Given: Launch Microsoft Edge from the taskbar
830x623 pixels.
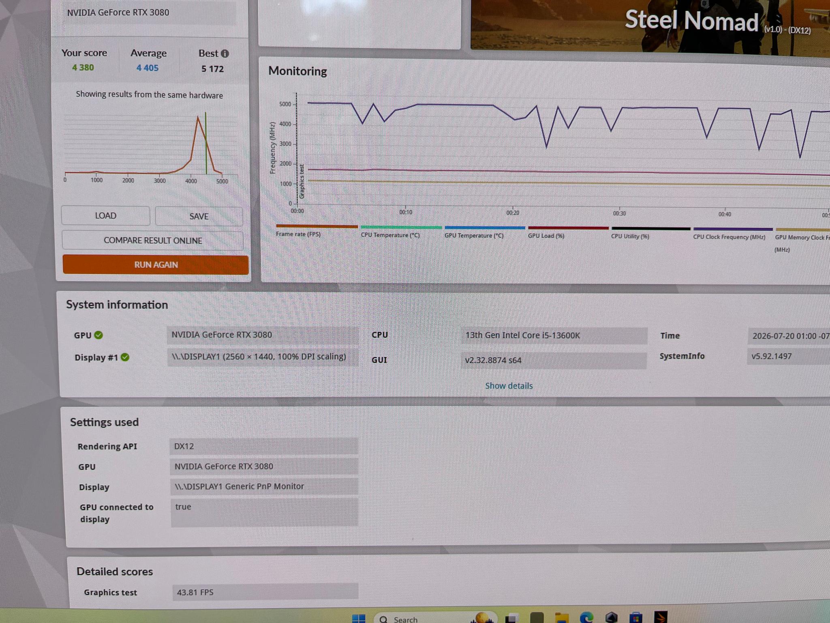Looking at the screenshot, I should pos(586,618).
